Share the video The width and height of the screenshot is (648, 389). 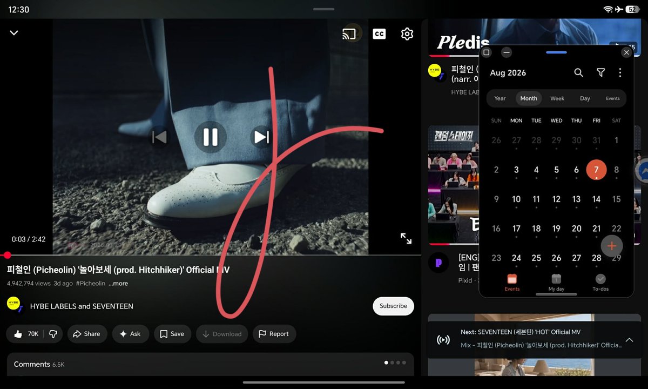tap(86, 334)
